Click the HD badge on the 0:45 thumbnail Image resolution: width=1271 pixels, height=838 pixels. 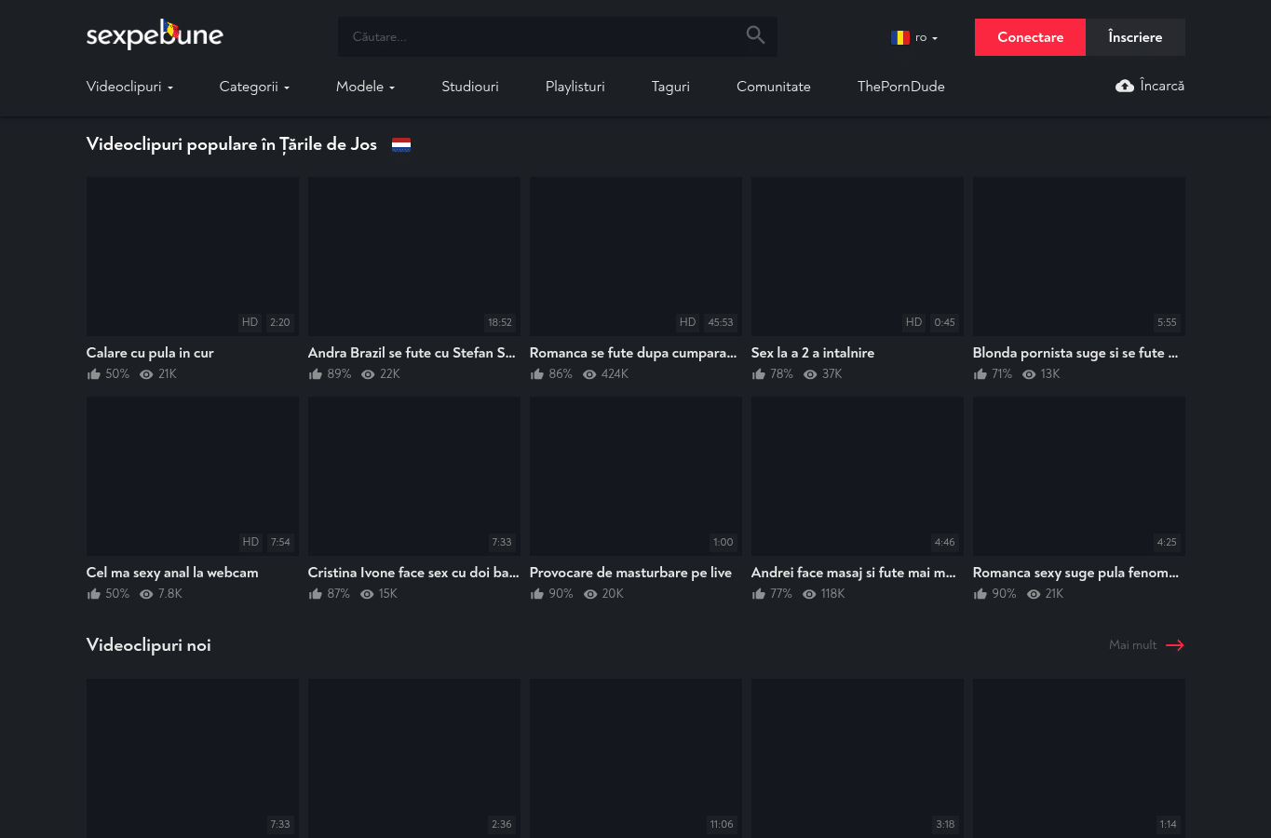click(914, 322)
